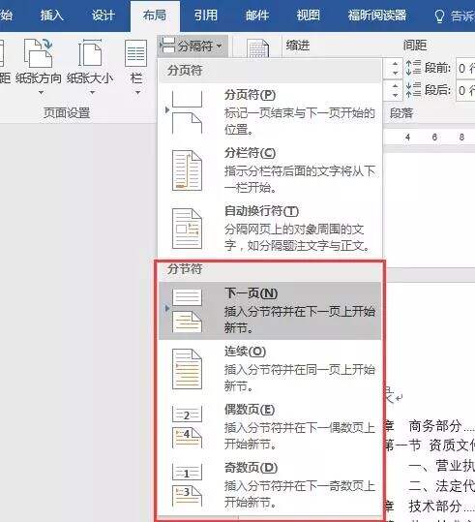Choose 自动换行符(T) text wrapping break
Image resolution: width=475 pixels, height=522 pixels.
pyautogui.click(x=270, y=229)
